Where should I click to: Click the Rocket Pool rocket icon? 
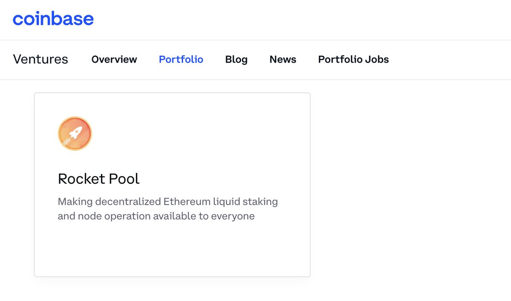pos(75,133)
